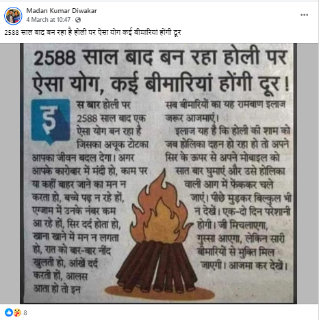Screen dimensions: 319x320
Task: Click the blue thumbs-up Like reaction icon
Action: (x=9, y=312)
